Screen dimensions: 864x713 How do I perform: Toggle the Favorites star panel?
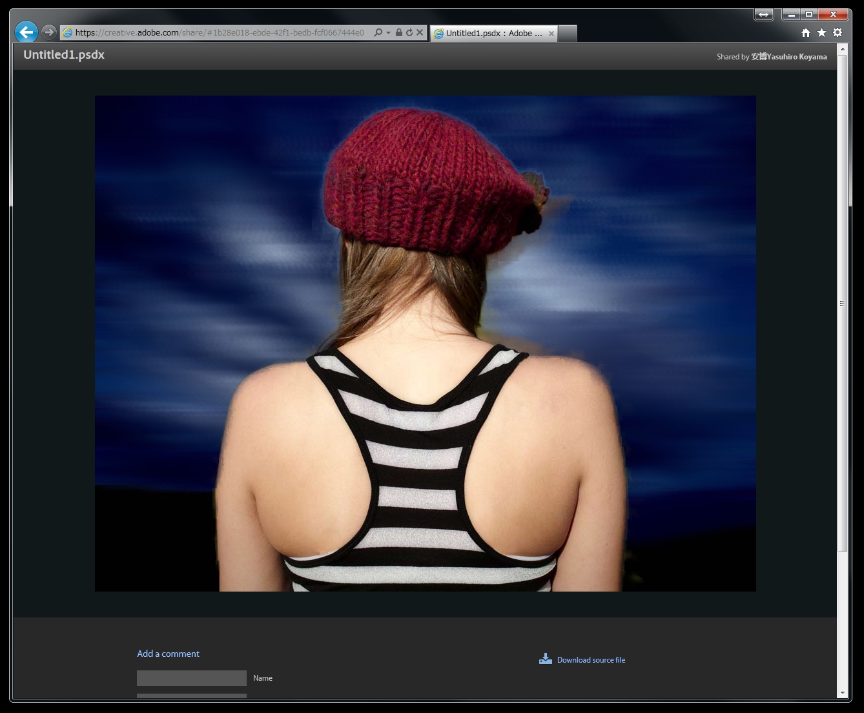click(x=821, y=31)
